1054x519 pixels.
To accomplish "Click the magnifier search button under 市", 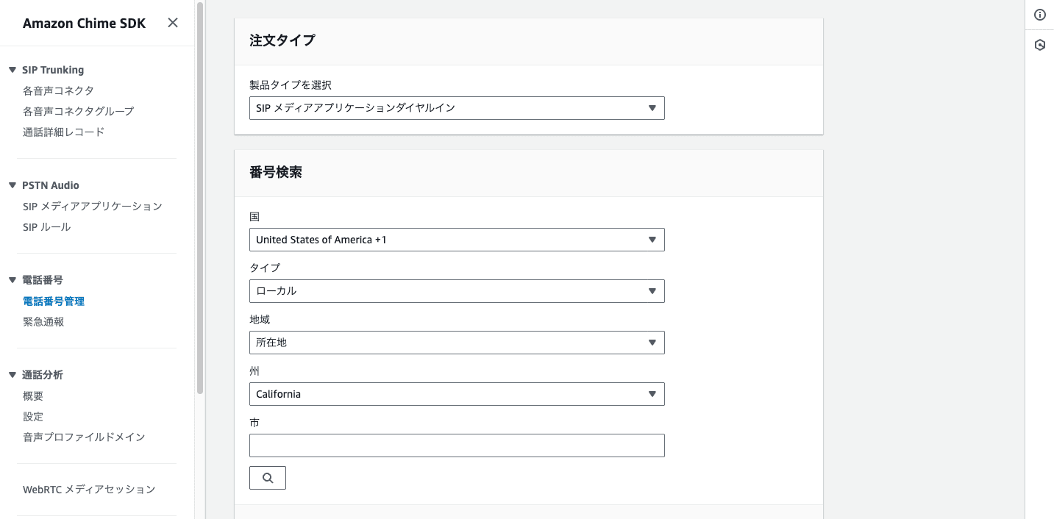I will (268, 478).
